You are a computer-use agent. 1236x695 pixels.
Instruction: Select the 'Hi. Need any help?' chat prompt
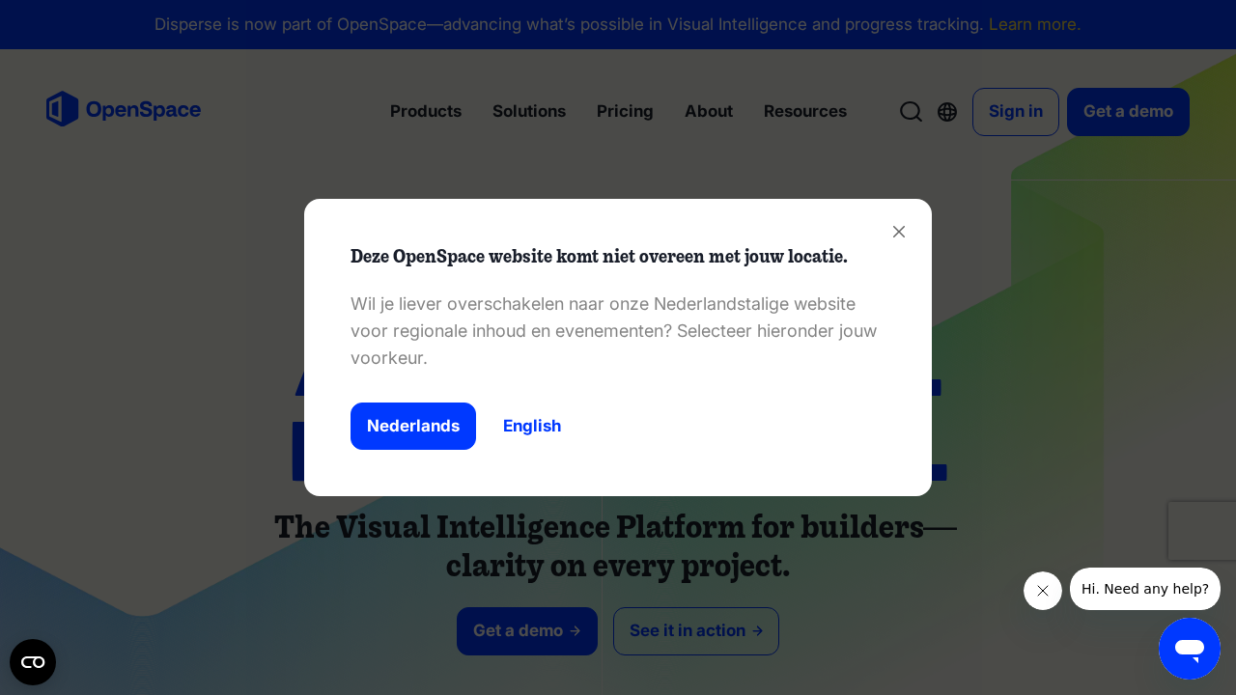point(1144,589)
